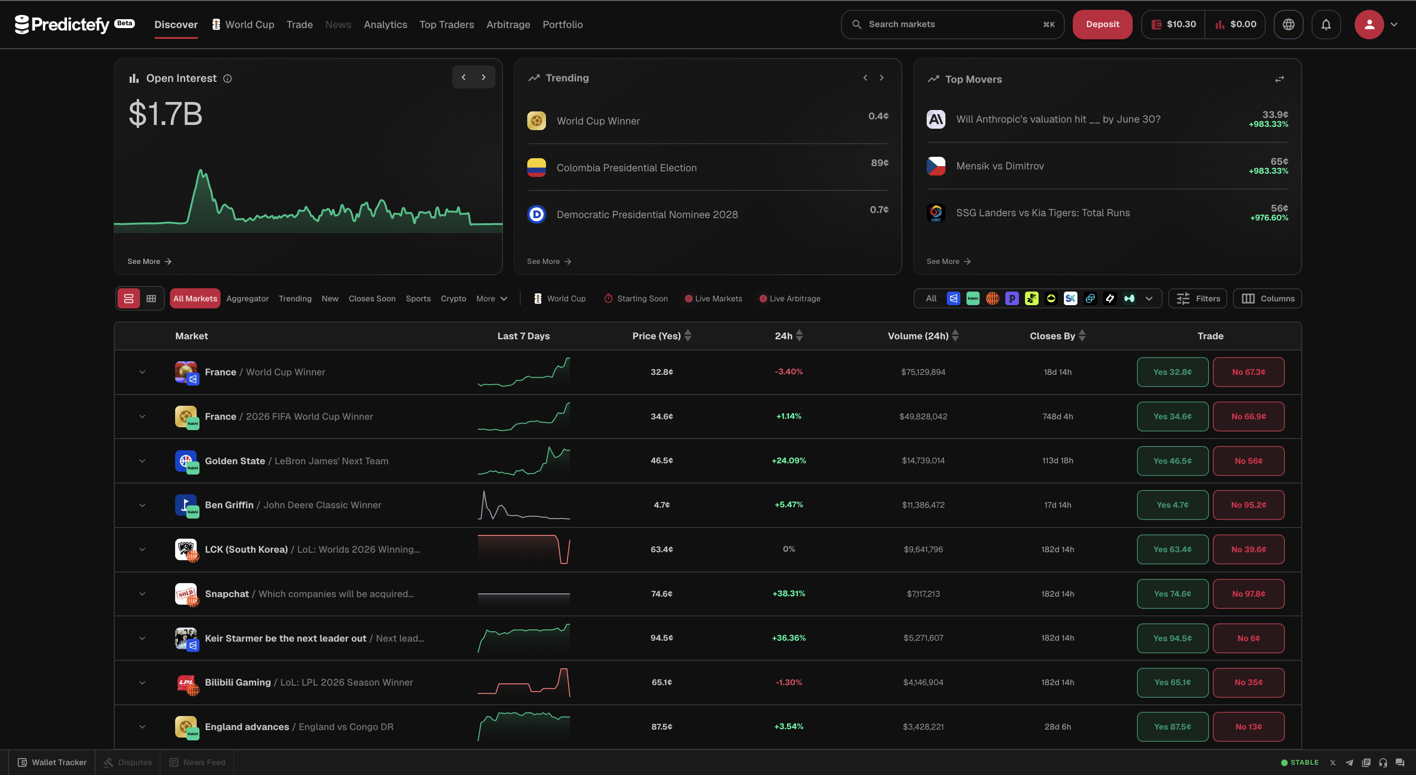
Task: Switch to list view layout
Action: coord(129,298)
